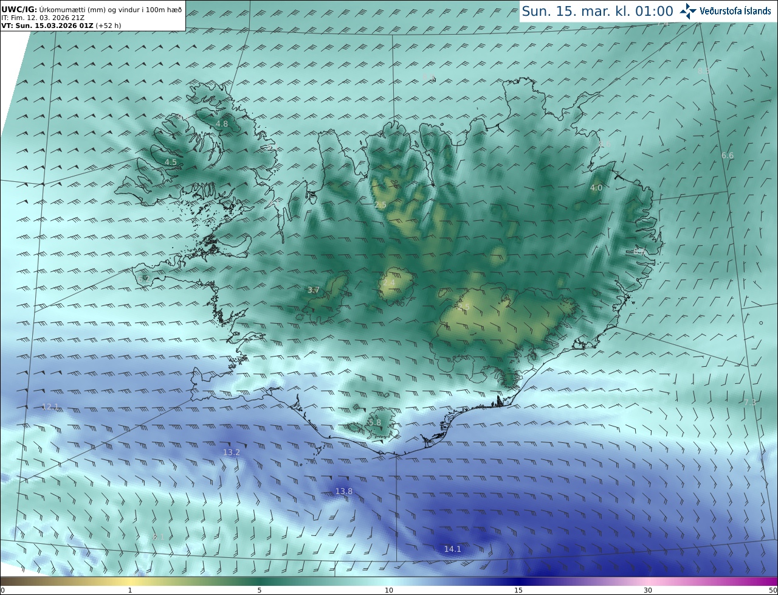Click the 'Veðurstofa Íslands' logo text

click(735, 11)
